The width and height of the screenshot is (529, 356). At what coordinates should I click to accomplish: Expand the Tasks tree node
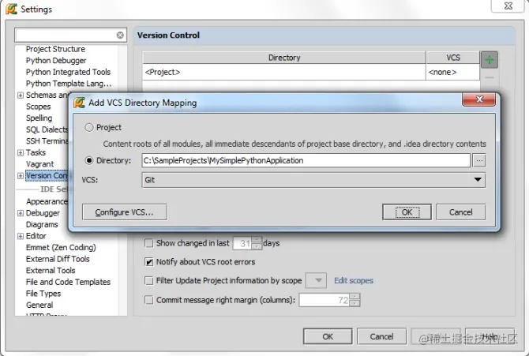21,153
